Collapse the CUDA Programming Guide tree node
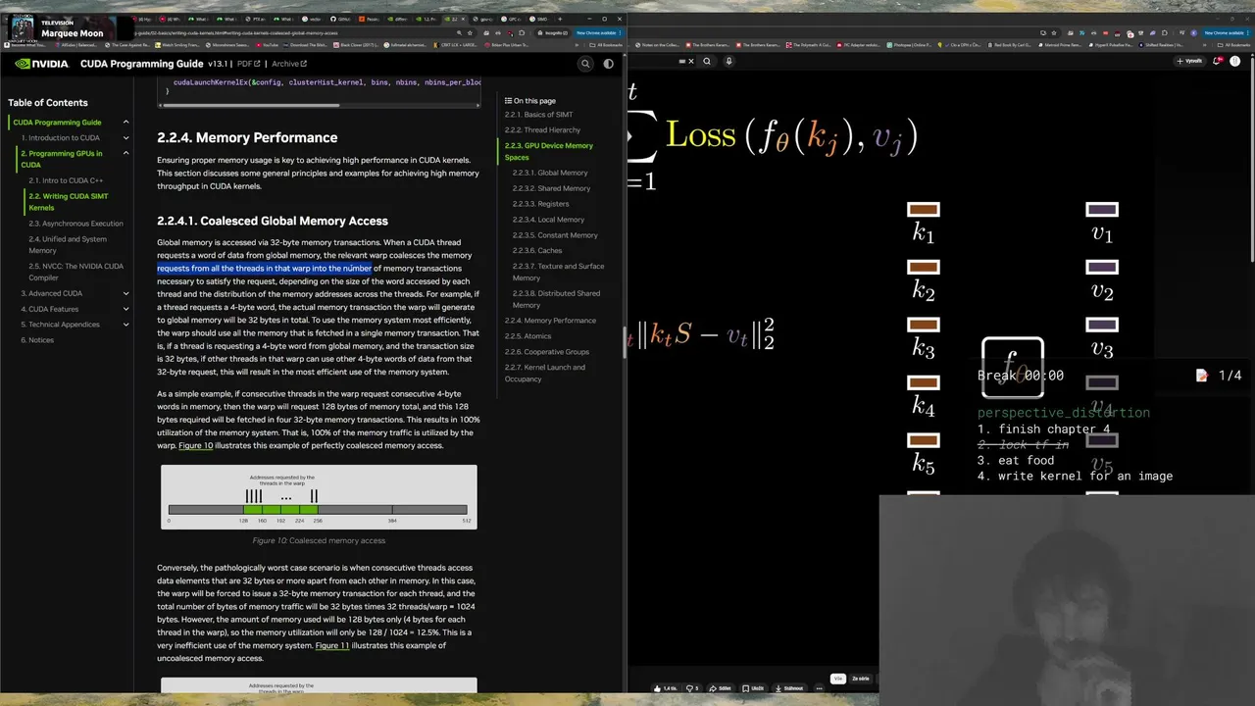 pos(125,123)
